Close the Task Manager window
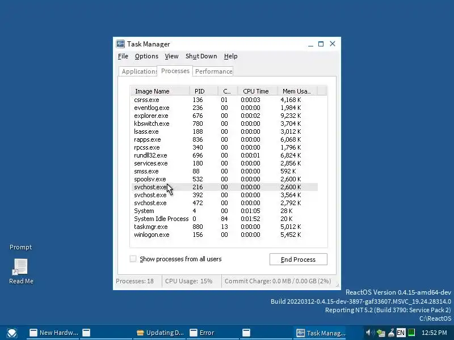 coord(333,44)
